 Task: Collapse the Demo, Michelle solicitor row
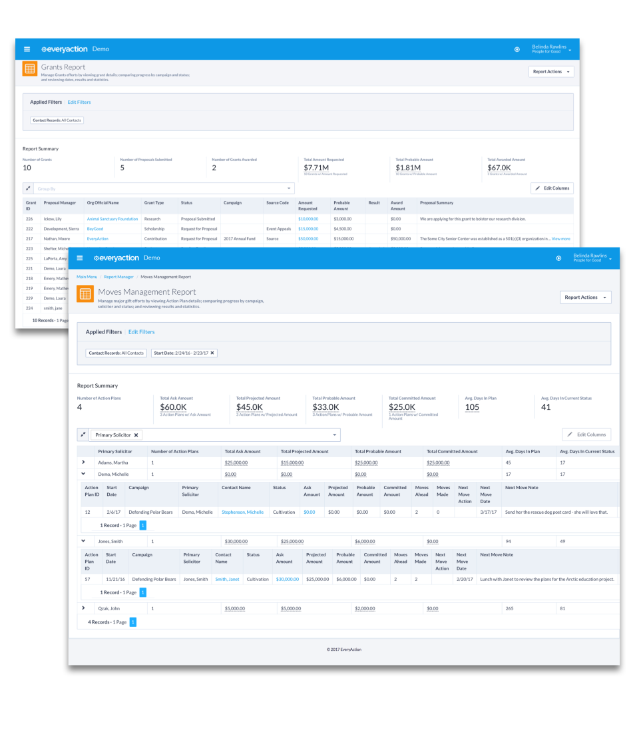[x=83, y=474]
